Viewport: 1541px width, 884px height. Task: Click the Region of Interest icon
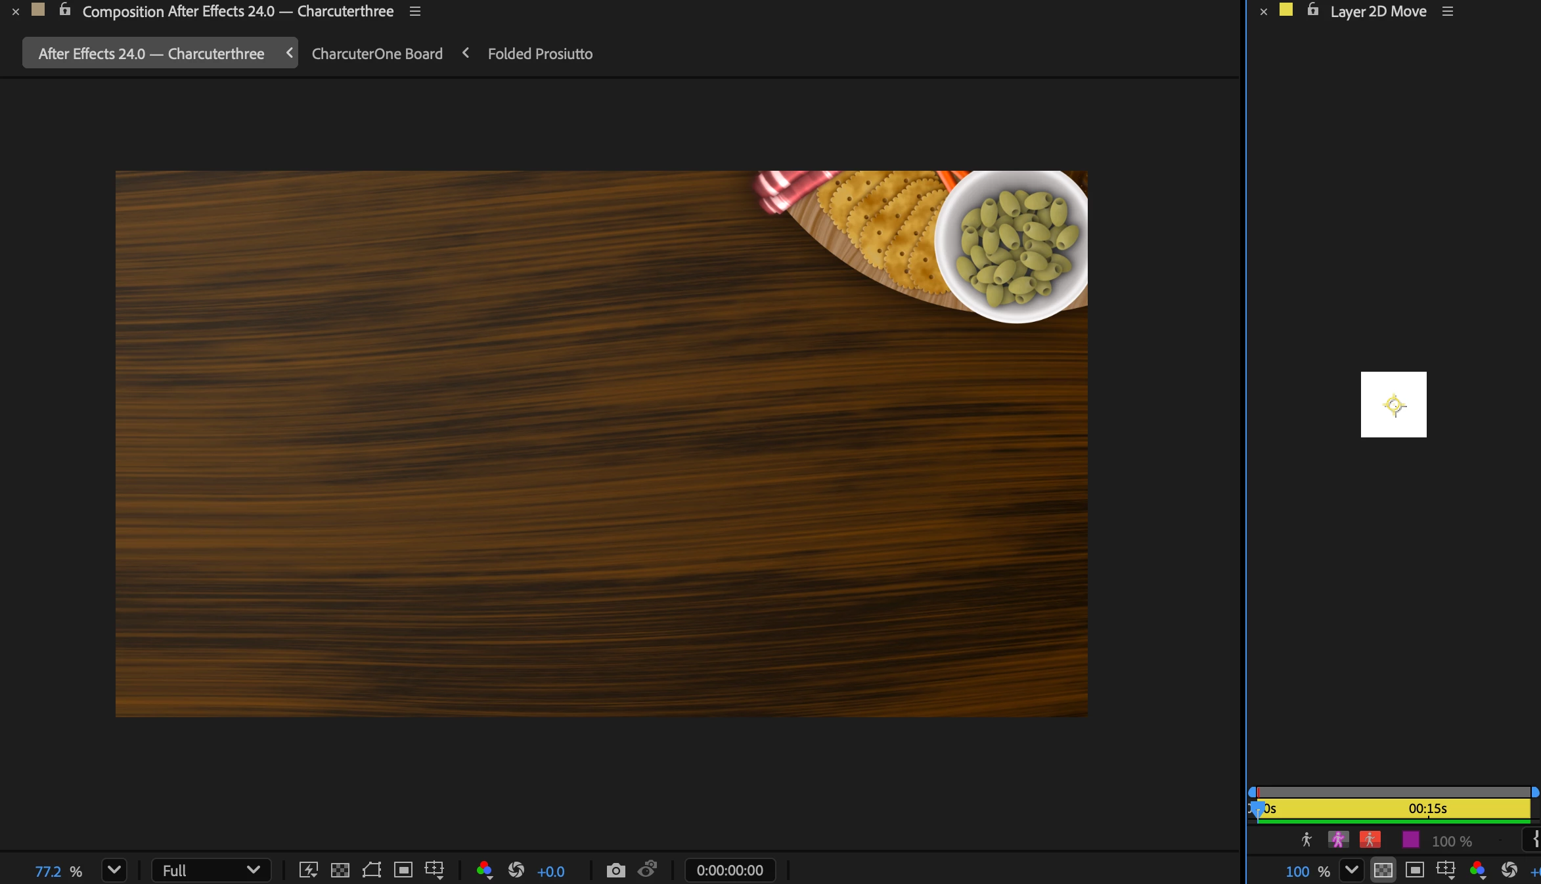coord(403,870)
